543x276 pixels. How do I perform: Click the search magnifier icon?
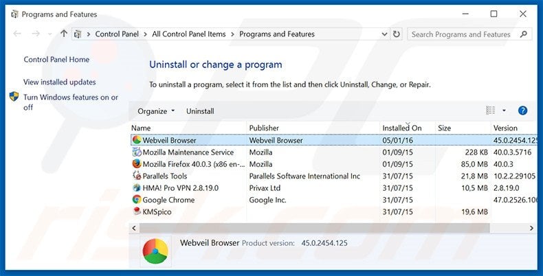click(524, 34)
